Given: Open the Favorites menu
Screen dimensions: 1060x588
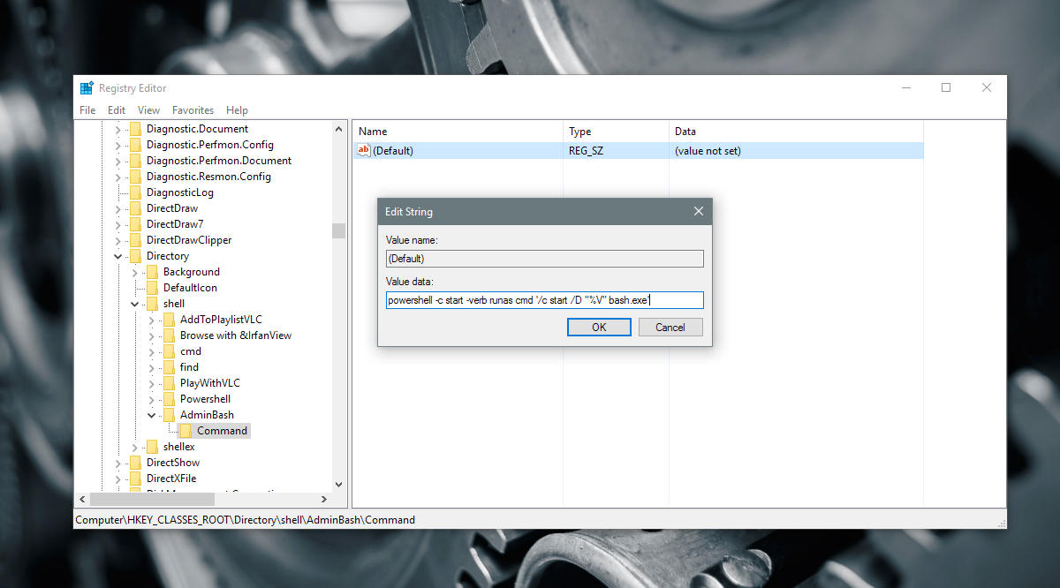Looking at the screenshot, I should pos(193,110).
